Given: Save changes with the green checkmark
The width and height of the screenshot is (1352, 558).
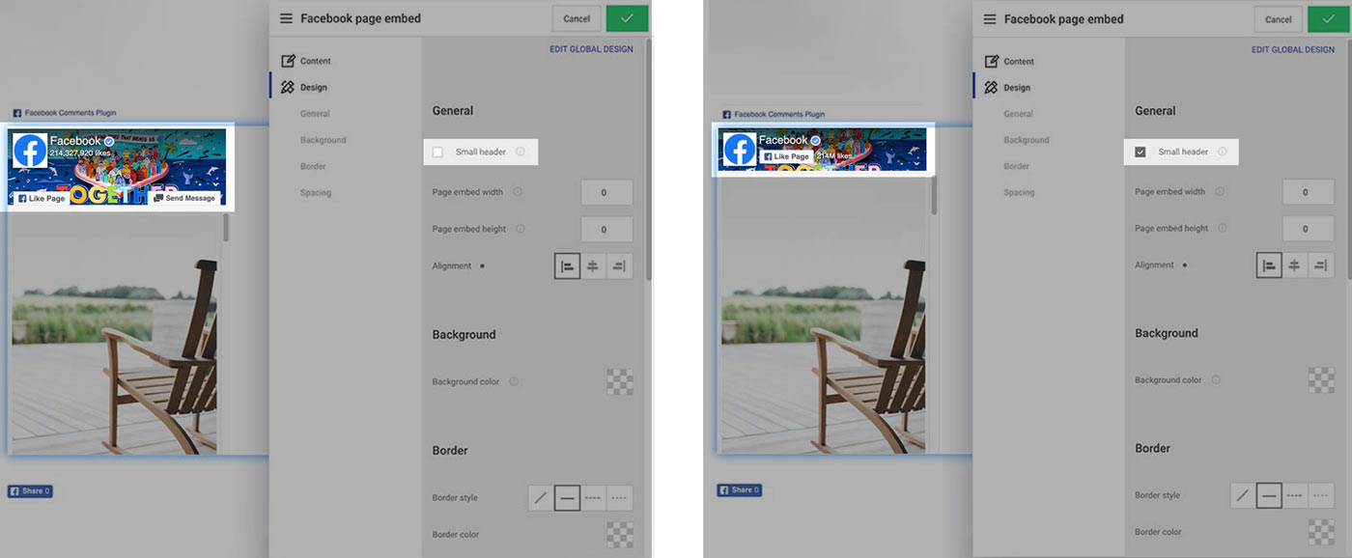Looking at the screenshot, I should tap(627, 17).
